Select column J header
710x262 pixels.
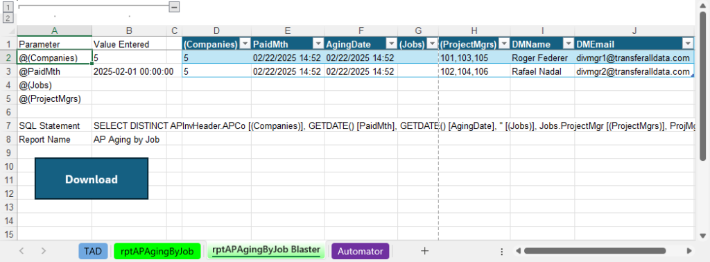(634, 30)
